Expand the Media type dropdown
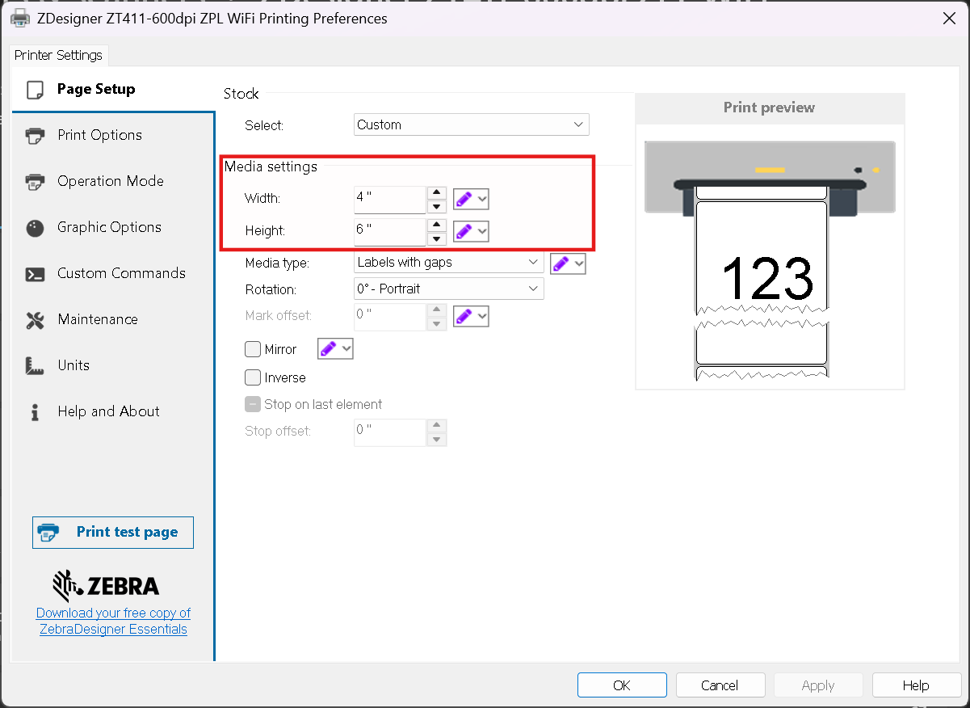The width and height of the screenshot is (970, 708). tap(448, 262)
